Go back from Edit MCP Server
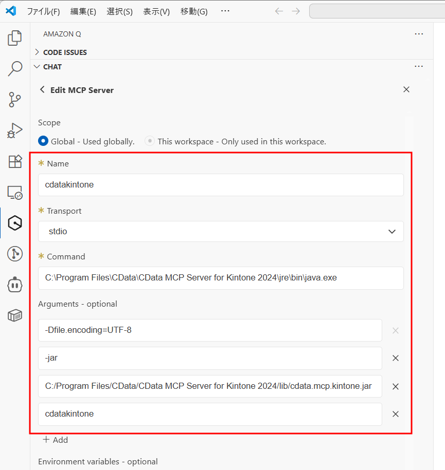The height and width of the screenshot is (470, 445). (x=42, y=89)
